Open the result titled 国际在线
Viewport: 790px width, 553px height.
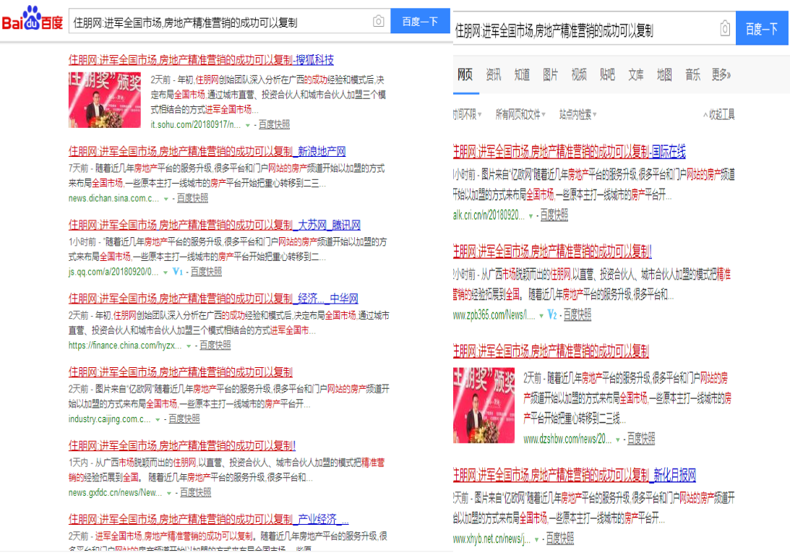(x=570, y=151)
